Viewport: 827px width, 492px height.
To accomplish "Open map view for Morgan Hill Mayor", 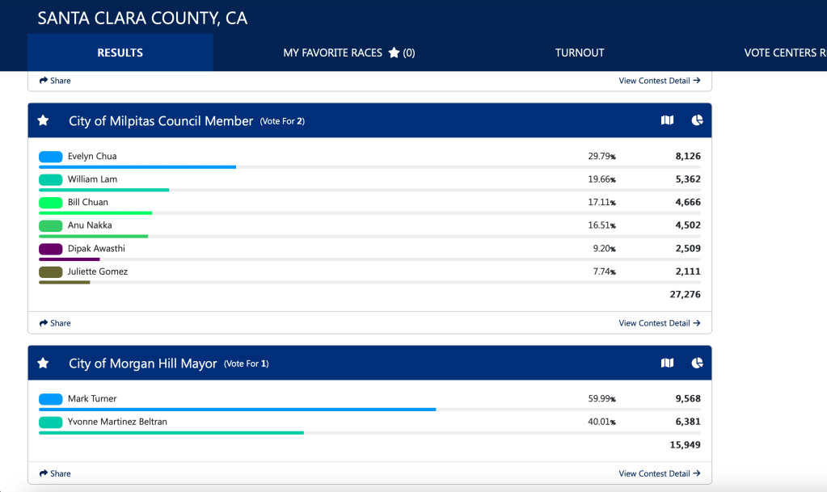I will (x=667, y=364).
